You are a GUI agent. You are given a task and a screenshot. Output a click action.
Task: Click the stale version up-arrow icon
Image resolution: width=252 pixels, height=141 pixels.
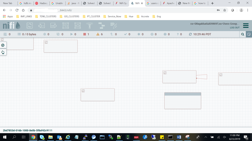(x=152, y=34)
